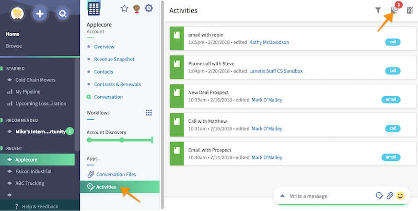This screenshot has width=418, height=211.
Task: Open the Workflows grid icon
Action: pyautogui.click(x=149, y=113)
